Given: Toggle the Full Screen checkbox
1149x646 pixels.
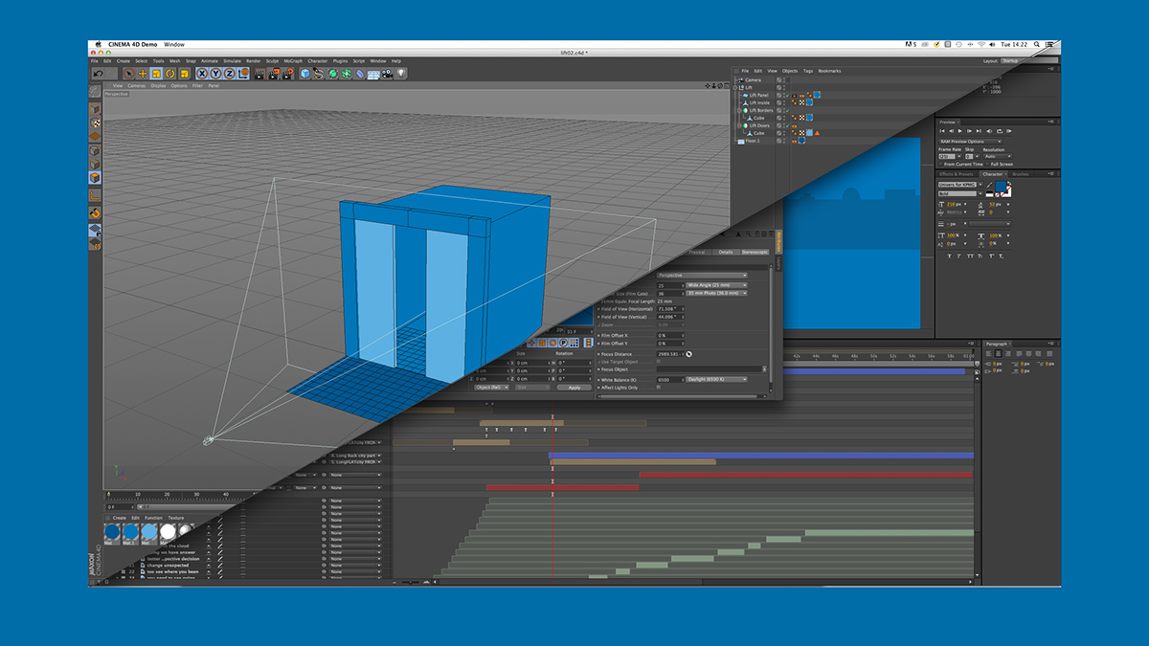Looking at the screenshot, I should [987, 164].
